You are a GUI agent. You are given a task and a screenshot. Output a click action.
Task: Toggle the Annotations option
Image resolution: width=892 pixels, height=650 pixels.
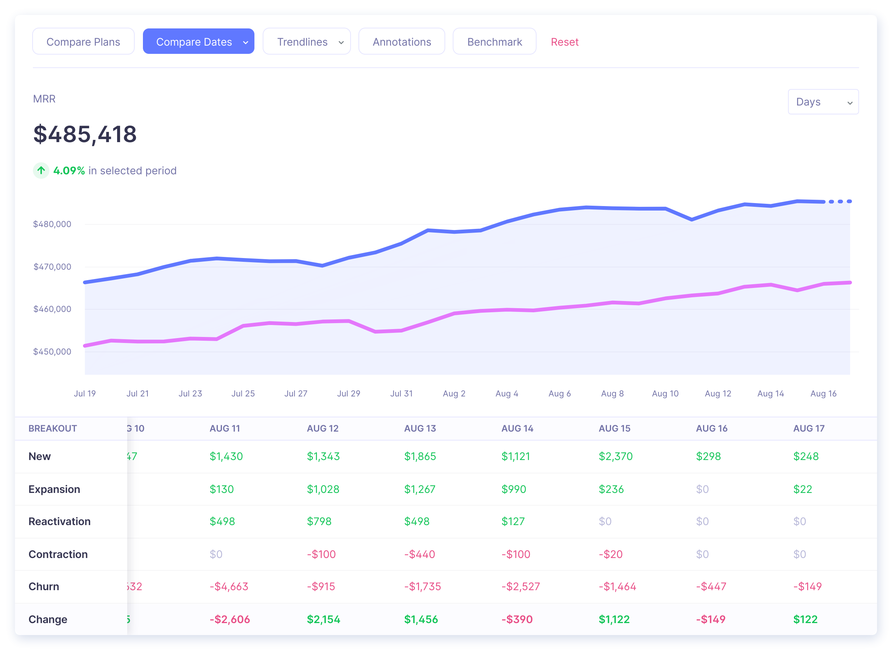401,42
